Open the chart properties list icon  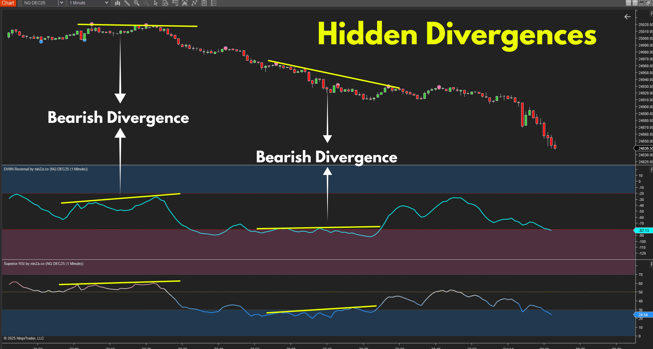(213, 3)
